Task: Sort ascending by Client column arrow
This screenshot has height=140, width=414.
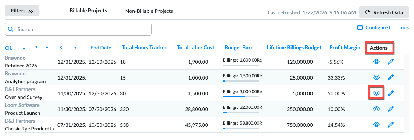Action: tap(24, 48)
